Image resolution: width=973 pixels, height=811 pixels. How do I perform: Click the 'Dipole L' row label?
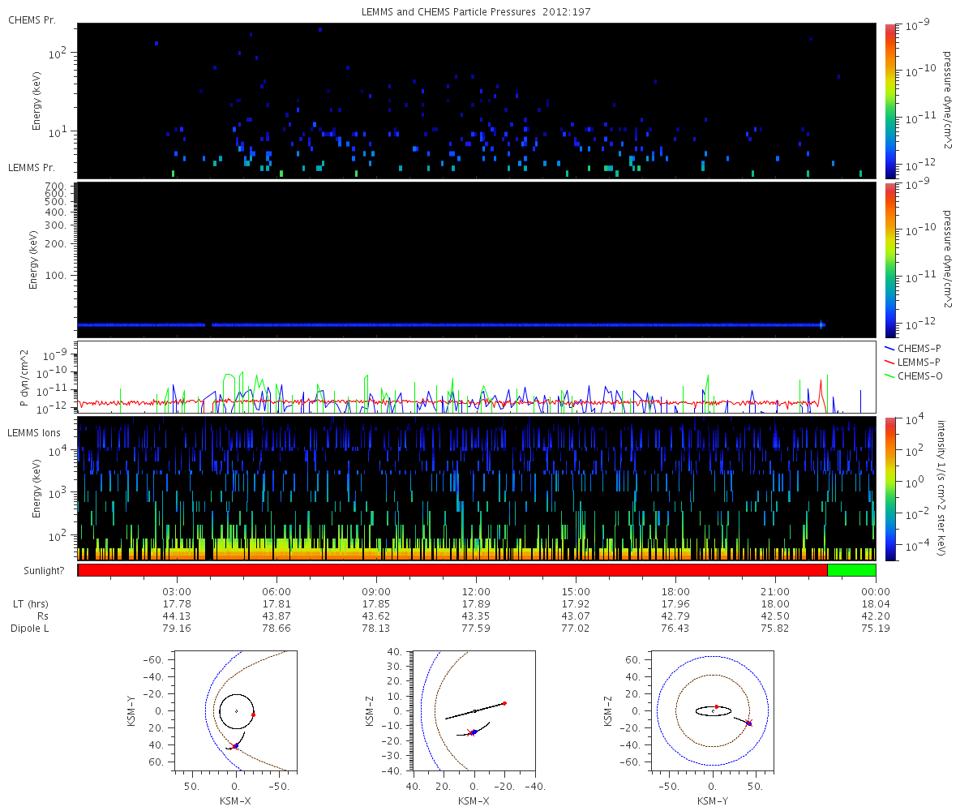tap(32, 629)
